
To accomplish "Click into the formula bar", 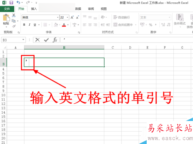I will 127,40.
